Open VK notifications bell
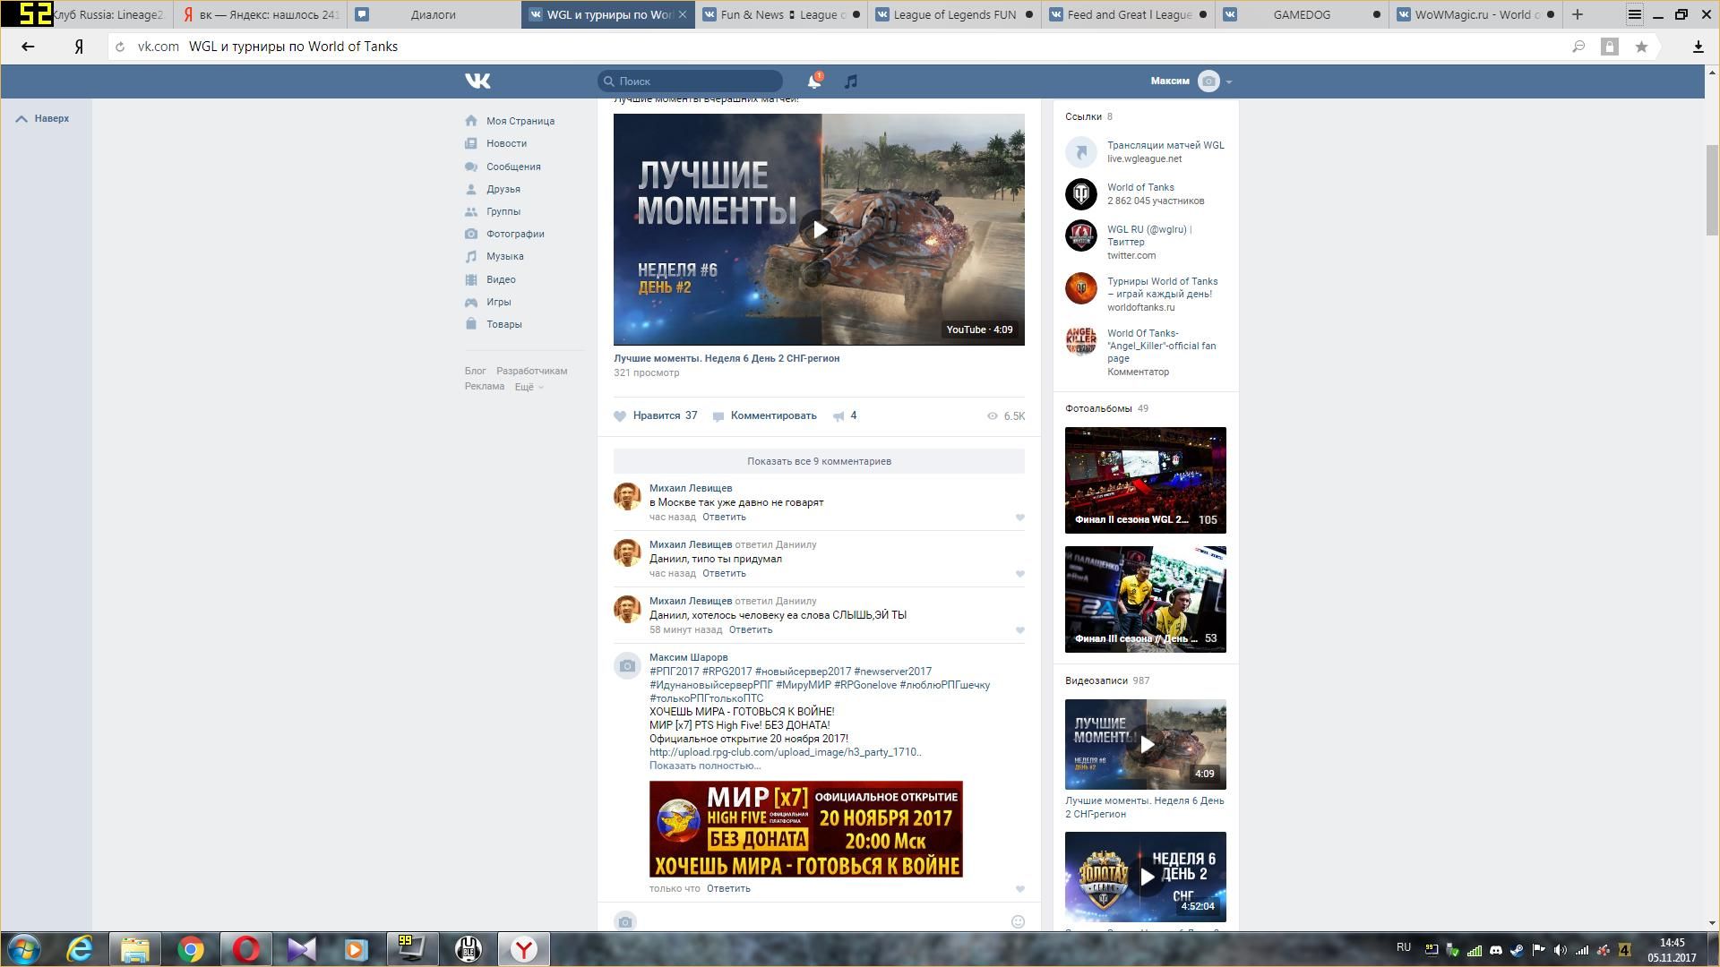This screenshot has height=967, width=1720. (x=813, y=81)
